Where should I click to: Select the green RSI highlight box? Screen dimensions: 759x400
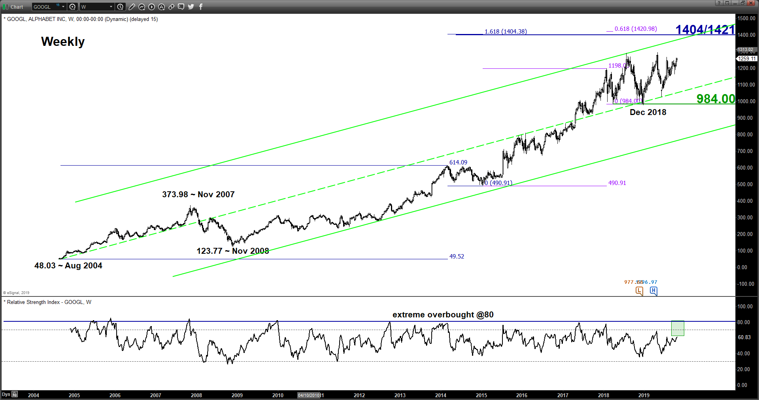click(678, 328)
